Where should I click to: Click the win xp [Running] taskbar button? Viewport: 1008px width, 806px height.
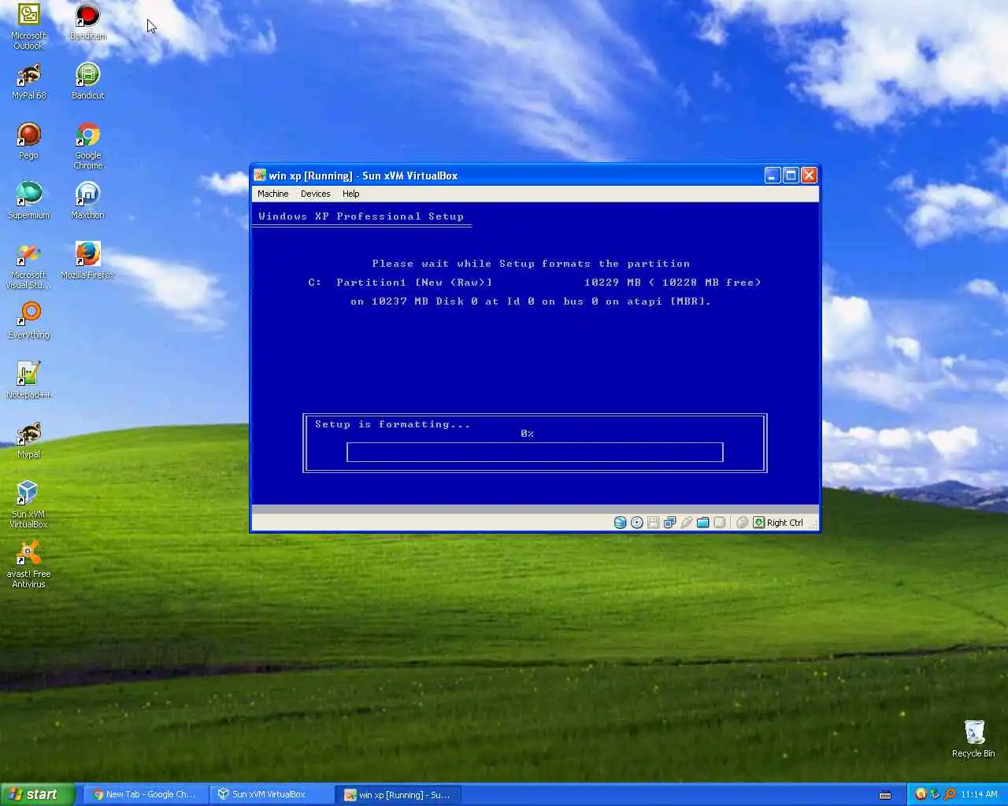pos(398,795)
